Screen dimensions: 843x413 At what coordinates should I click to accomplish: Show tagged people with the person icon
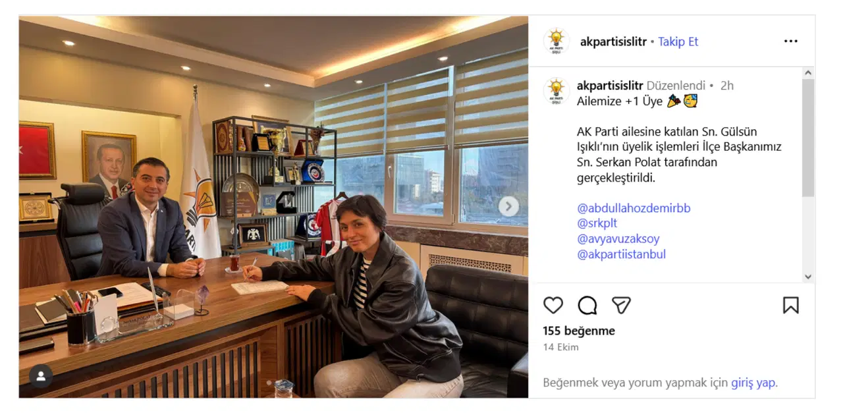coord(41,376)
